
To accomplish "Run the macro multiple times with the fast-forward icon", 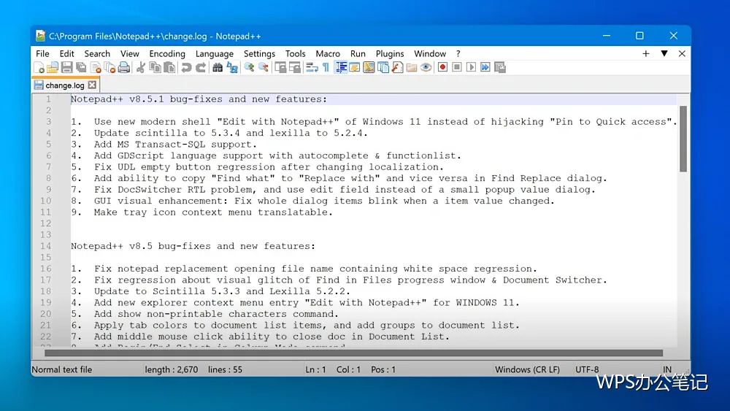I will coord(485,67).
